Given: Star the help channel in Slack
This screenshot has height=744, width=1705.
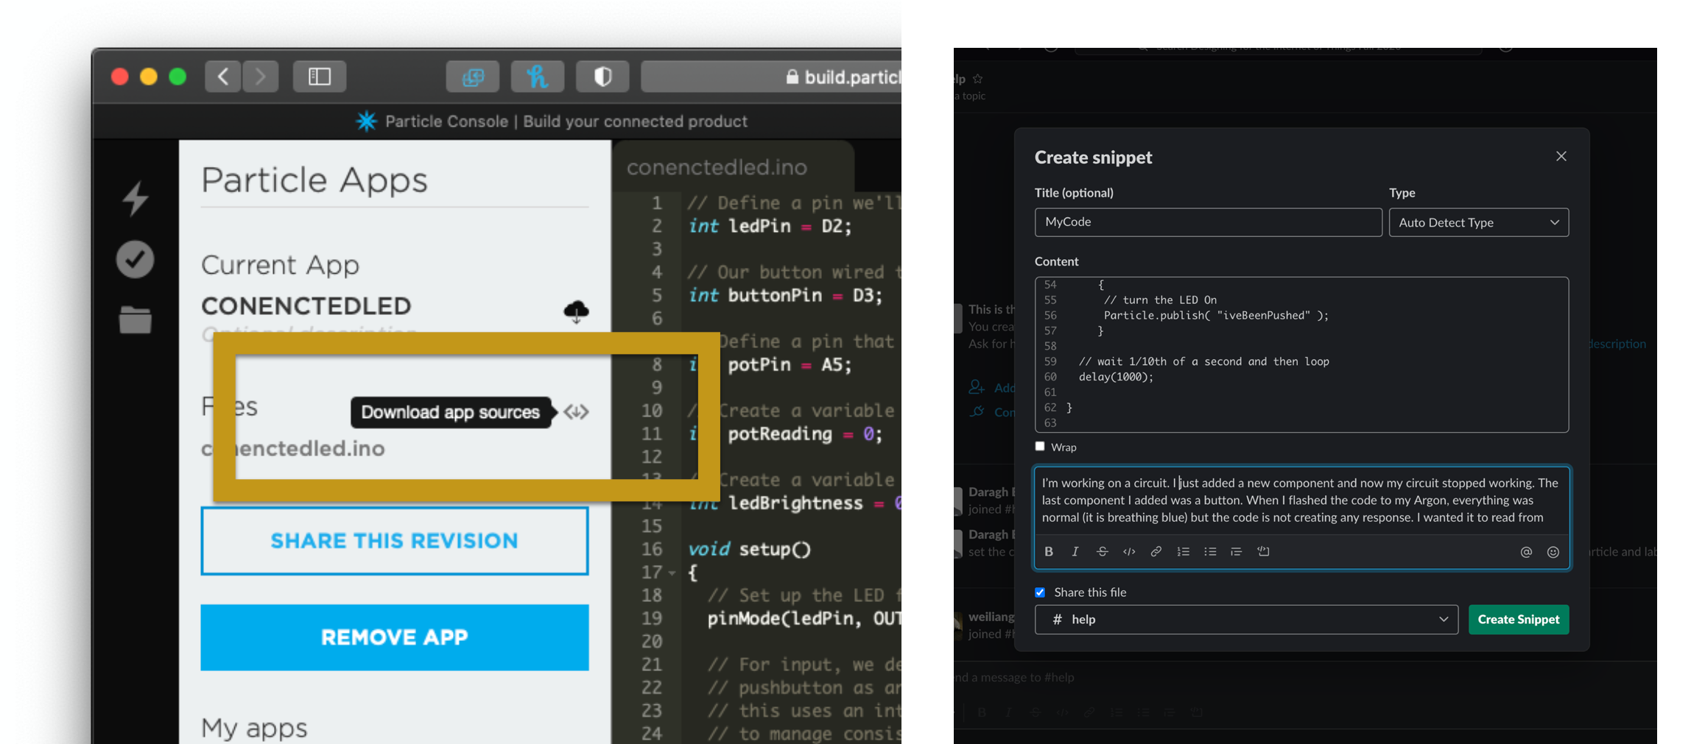Looking at the screenshot, I should [978, 79].
